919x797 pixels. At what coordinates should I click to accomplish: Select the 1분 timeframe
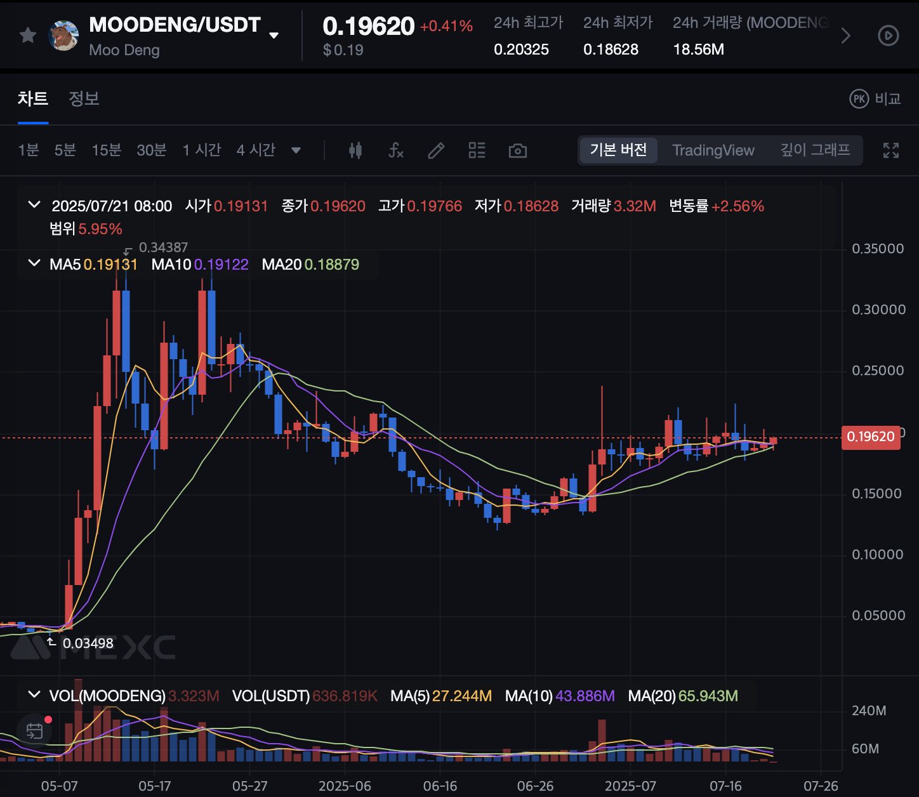pyautogui.click(x=29, y=150)
